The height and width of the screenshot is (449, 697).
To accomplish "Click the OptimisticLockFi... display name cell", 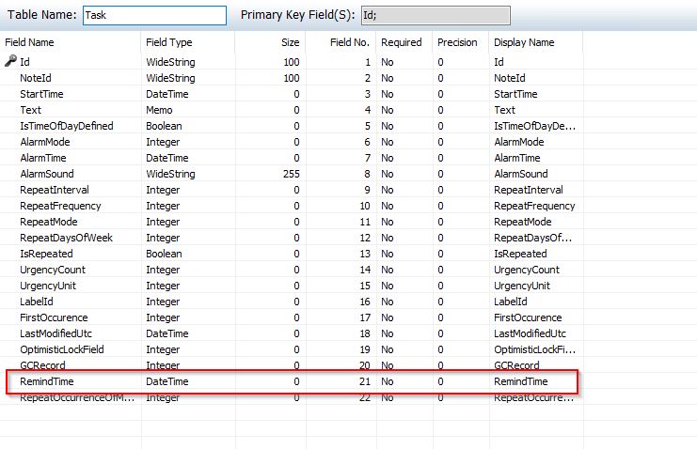I will [x=535, y=350].
